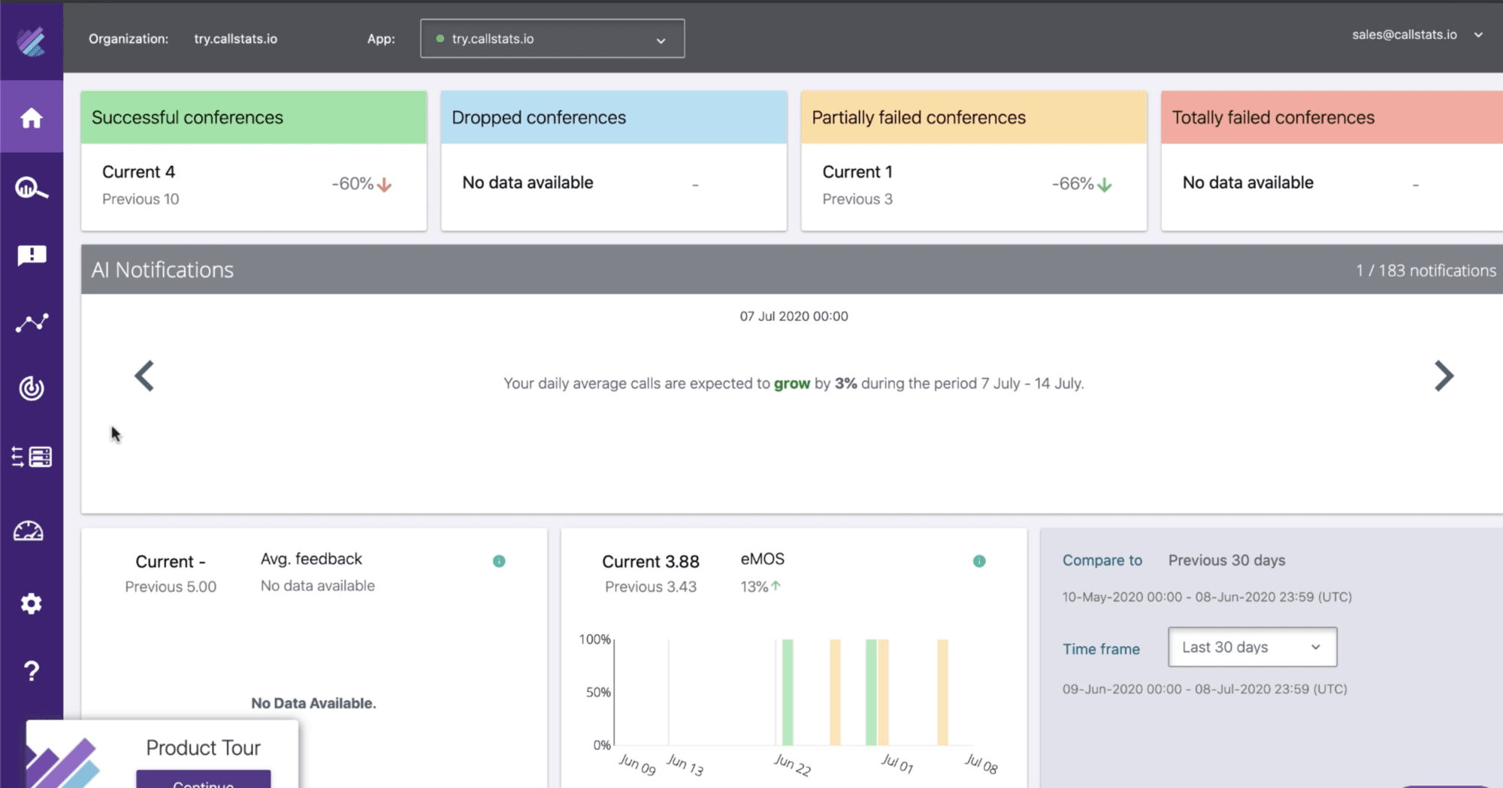This screenshot has width=1503, height=788.
Task: Click the callstats logo at top left
Action: tap(32, 41)
